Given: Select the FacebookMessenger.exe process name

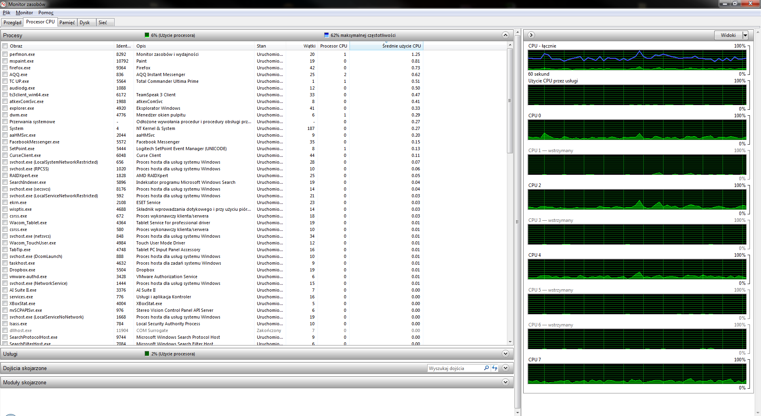Looking at the screenshot, I should 34,142.
